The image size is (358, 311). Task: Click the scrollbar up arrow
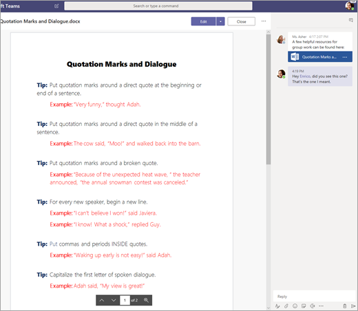(268, 32)
